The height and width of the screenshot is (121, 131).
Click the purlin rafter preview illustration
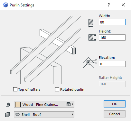point(46,50)
